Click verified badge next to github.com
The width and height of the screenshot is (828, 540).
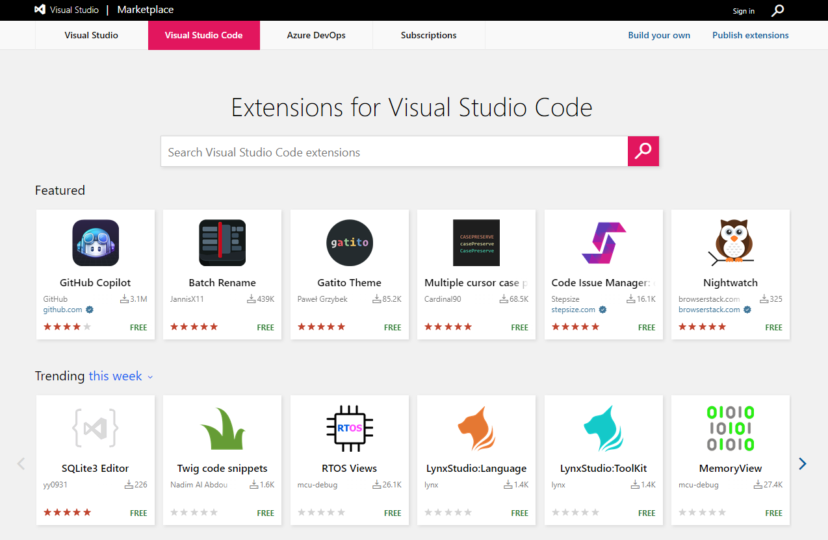(x=89, y=310)
